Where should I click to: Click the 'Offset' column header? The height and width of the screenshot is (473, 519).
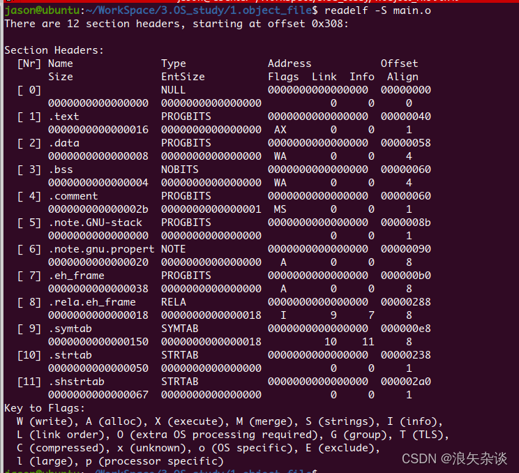point(400,63)
